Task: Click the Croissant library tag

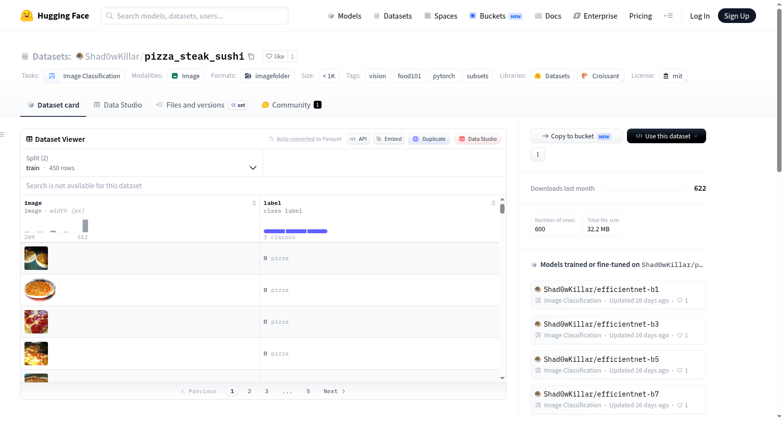Action: pyautogui.click(x=600, y=76)
